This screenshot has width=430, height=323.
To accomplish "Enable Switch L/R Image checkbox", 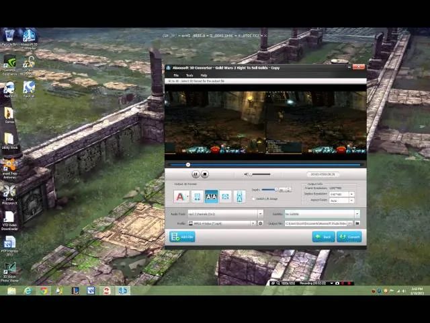I will (x=253, y=199).
